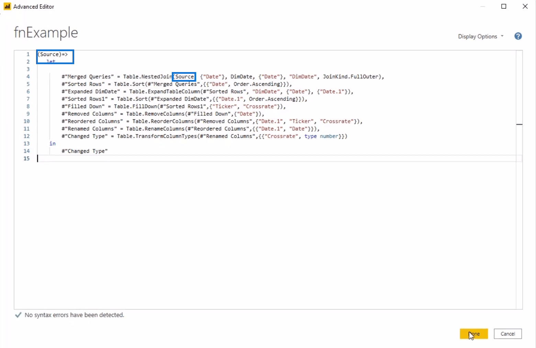Click #"Merged Queries" step name on line 4
Image resolution: width=536 pixels, height=348 pixels.
pyautogui.click(x=88, y=77)
